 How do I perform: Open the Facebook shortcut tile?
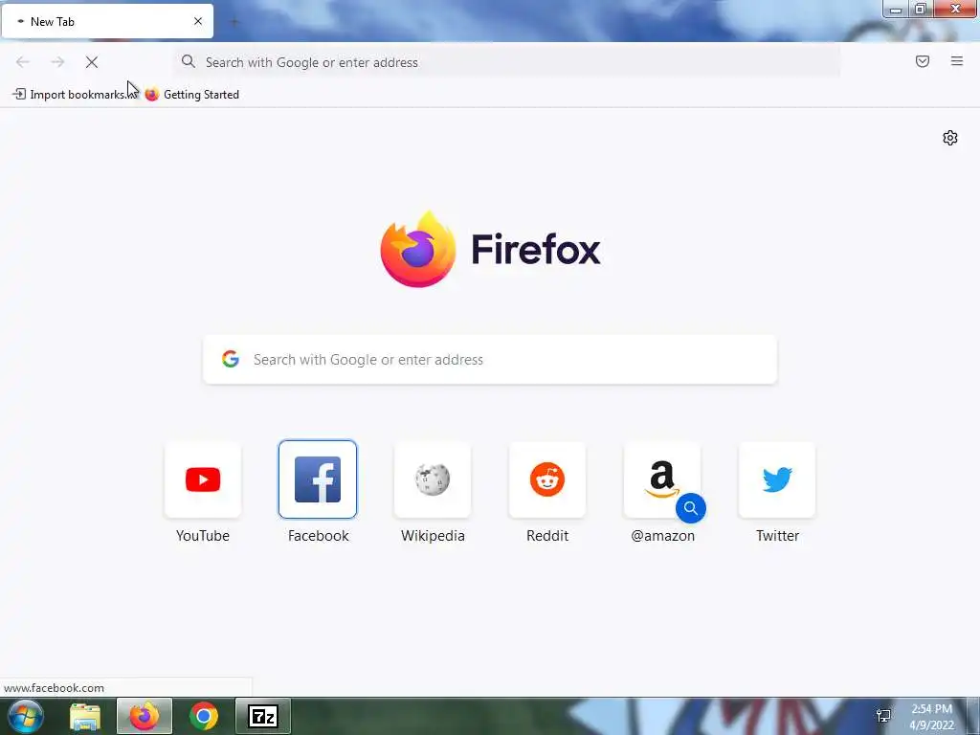point(318,479)
